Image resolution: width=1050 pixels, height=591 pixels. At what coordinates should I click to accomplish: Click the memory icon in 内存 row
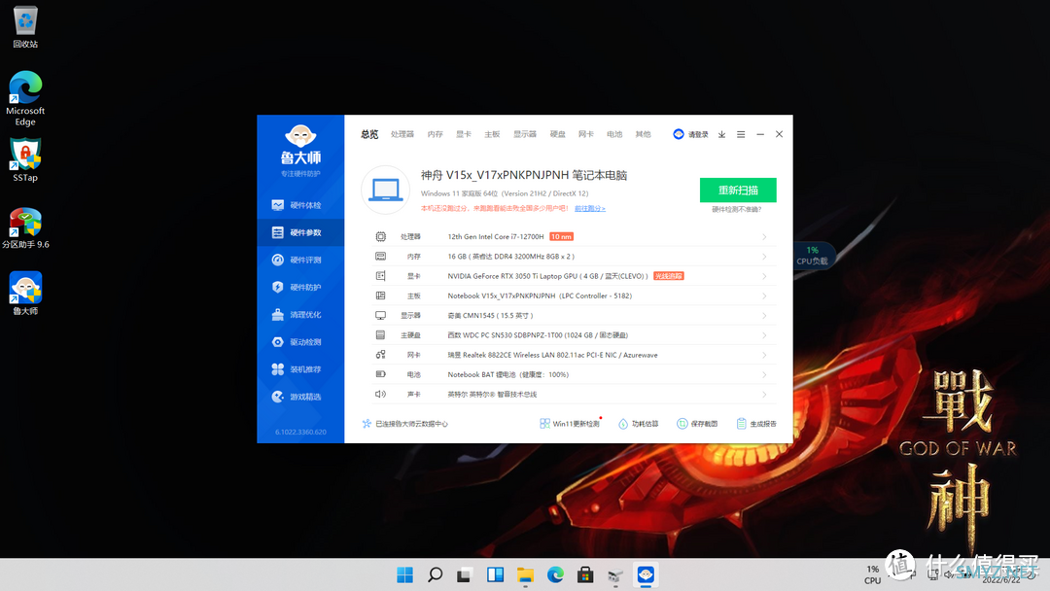(380, 257)
